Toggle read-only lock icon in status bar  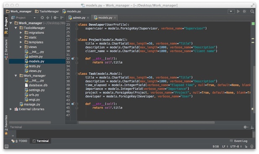(246, 146)
